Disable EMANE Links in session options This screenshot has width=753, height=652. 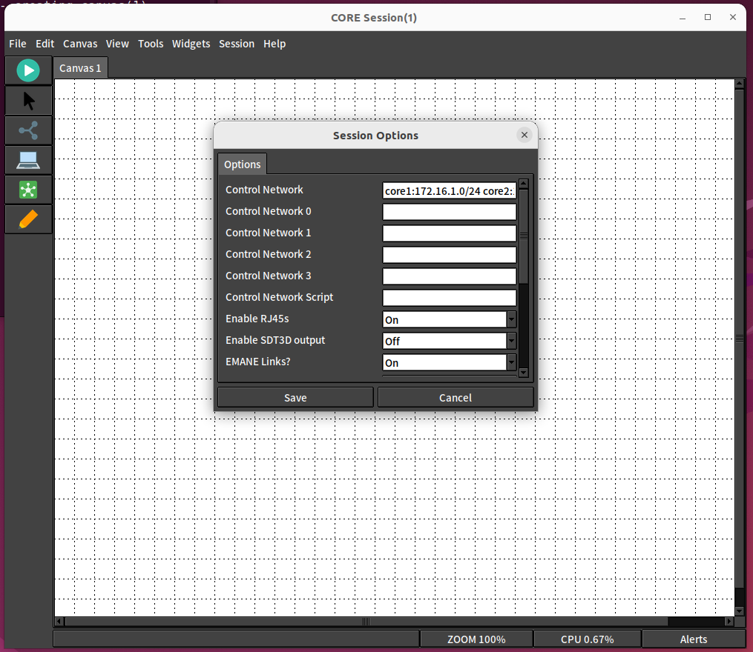tap(511, 362)
